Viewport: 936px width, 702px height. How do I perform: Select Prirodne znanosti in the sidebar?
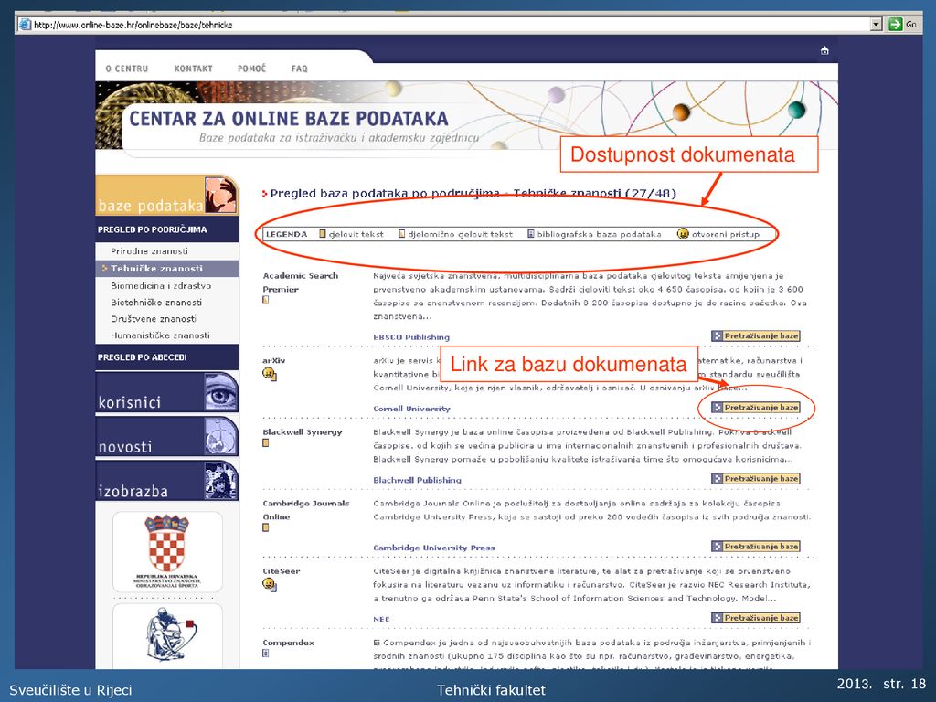click(149, 251)
